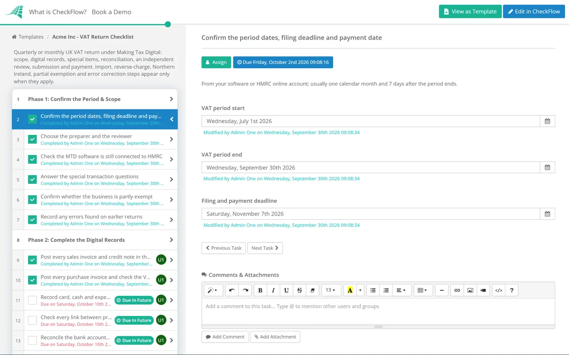Viewport: 569px width, 355px height.
Task: Click the CheckFlow logo icon
Action: coord(14,12)
